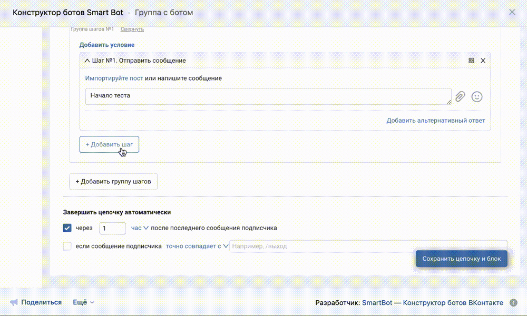Click "Добавить альтернативный ответ" link
Screen dimensions: 527x316
coord(435,121)
